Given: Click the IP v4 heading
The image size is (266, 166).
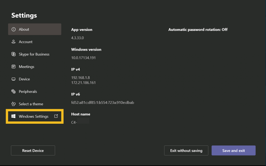Looking at the screenshot, I should pos(76,69).
